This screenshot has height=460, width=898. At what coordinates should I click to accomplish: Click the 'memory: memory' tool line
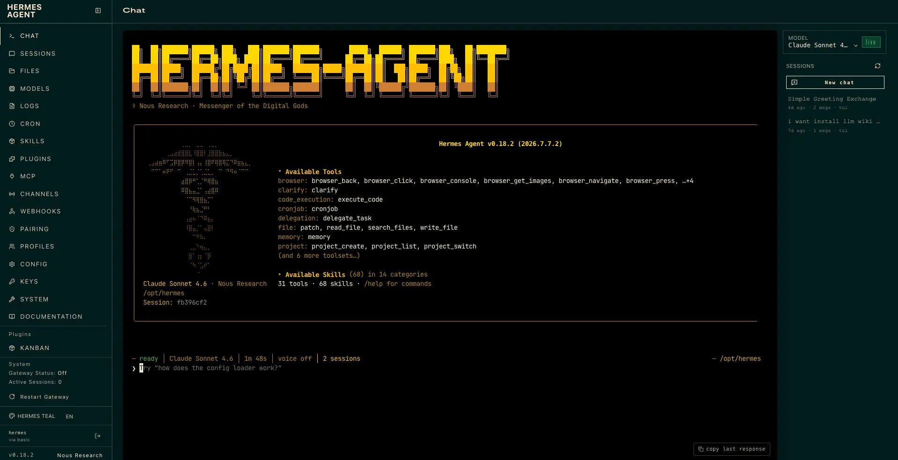(x=304, y=237)
